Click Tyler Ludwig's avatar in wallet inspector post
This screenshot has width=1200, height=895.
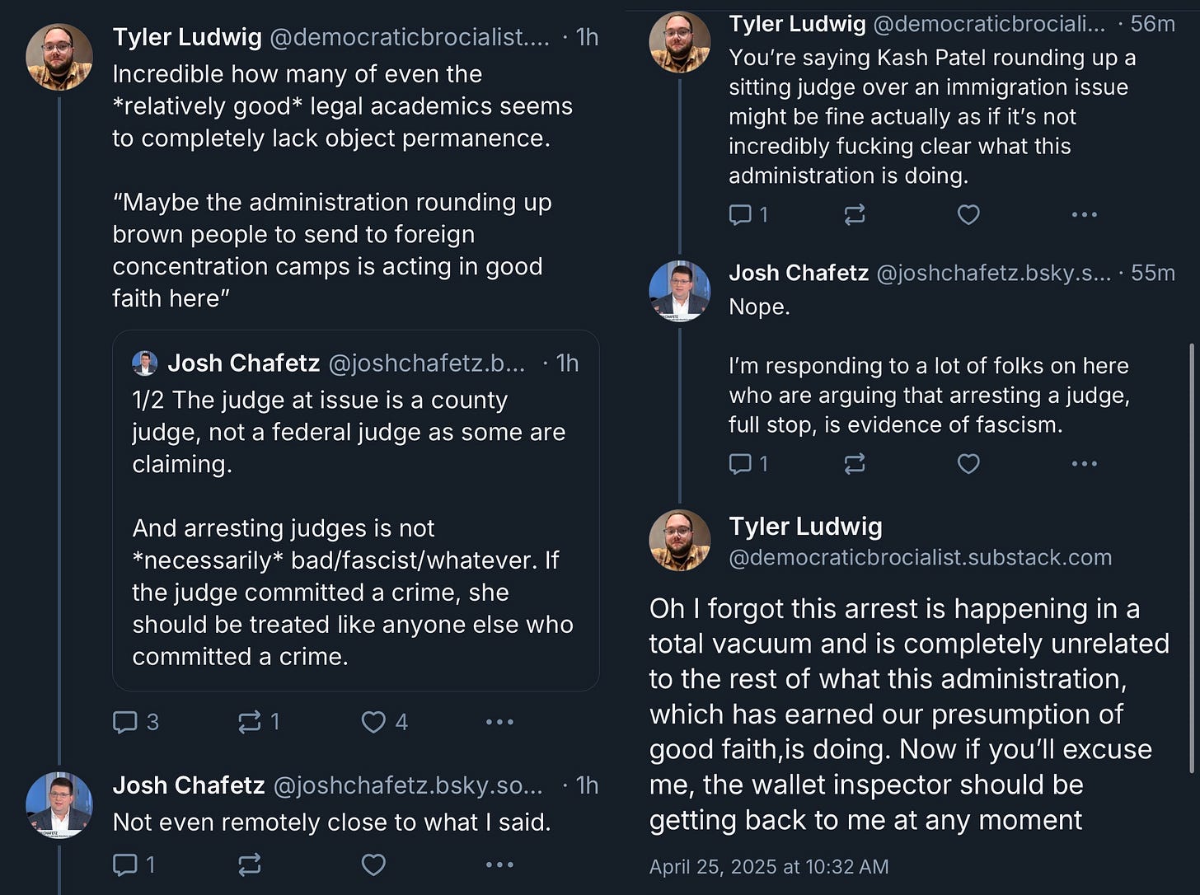click(x=680, y=541)
